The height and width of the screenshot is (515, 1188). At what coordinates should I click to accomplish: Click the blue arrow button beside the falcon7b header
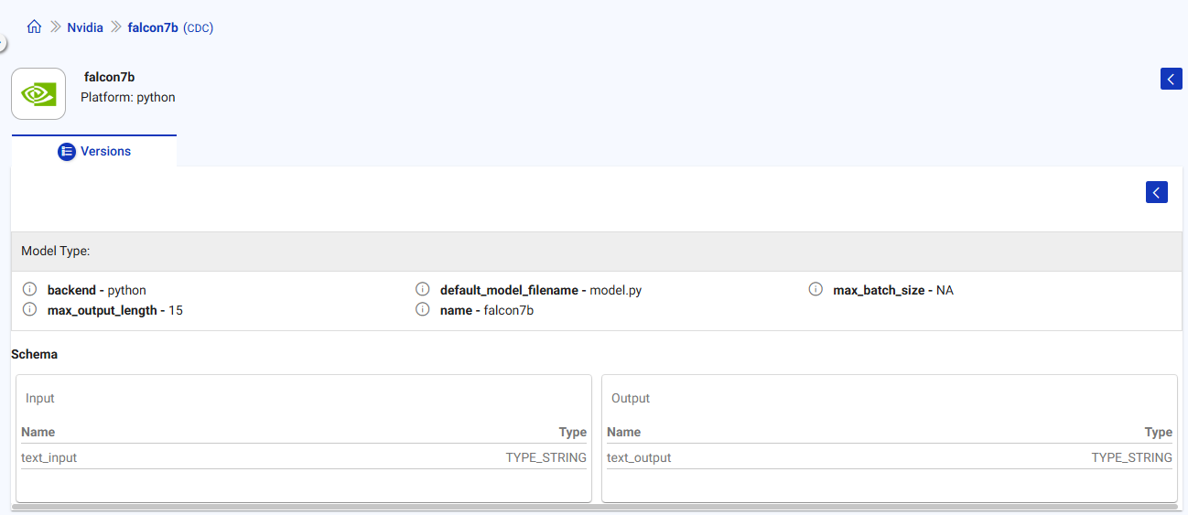pyautogui.click(x=1171, y=79)
